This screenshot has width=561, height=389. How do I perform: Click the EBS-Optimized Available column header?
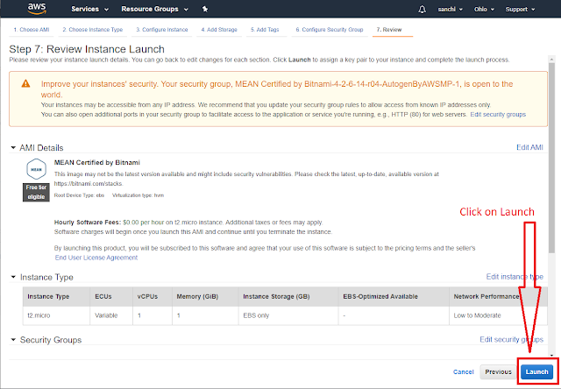coord(394,296)
